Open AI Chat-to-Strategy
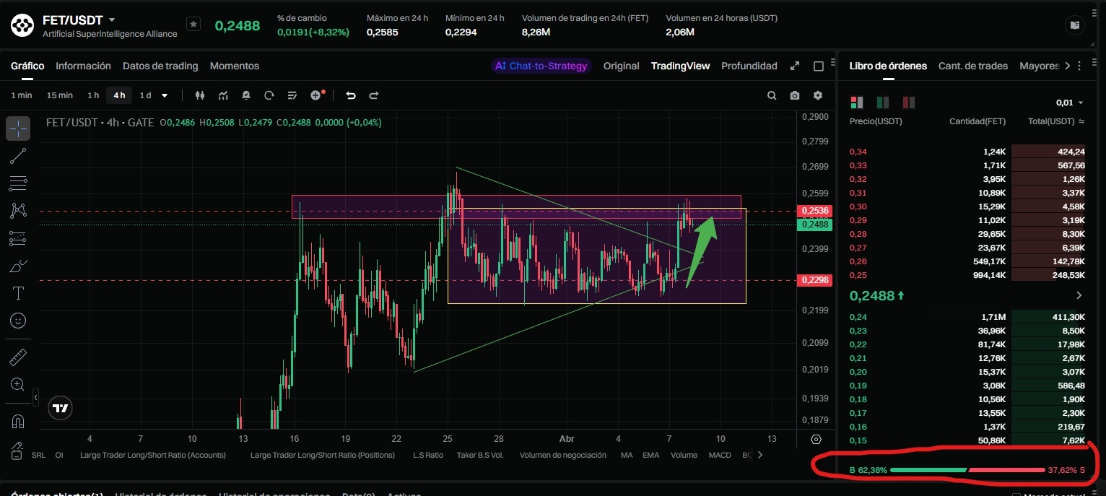 click(541, 66)
